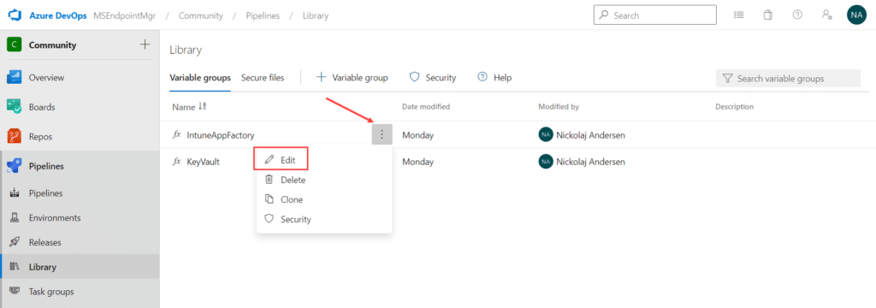Open the NA profile avatar in top bar
876x308 pixels.
[x=856, y=15]
